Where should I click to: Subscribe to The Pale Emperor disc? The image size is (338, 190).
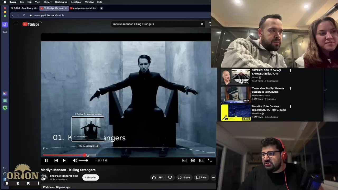91,178
